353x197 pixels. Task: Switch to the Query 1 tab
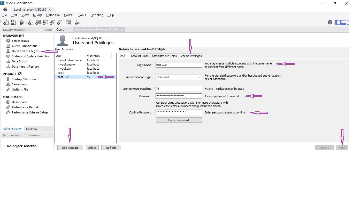click(x=62, y=30)
